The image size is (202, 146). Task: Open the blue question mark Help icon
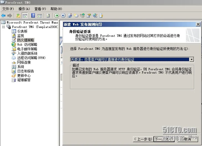point(33,15)
